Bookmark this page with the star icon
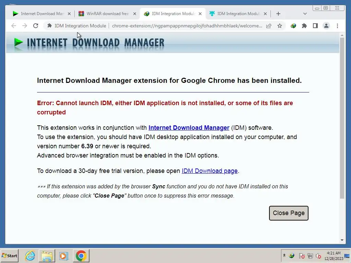Viewport: 351px width, 263px height. (280, 26)
